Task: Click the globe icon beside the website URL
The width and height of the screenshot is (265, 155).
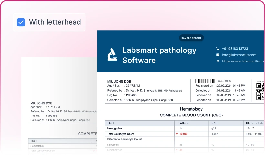Action: (x=218, y=61)
